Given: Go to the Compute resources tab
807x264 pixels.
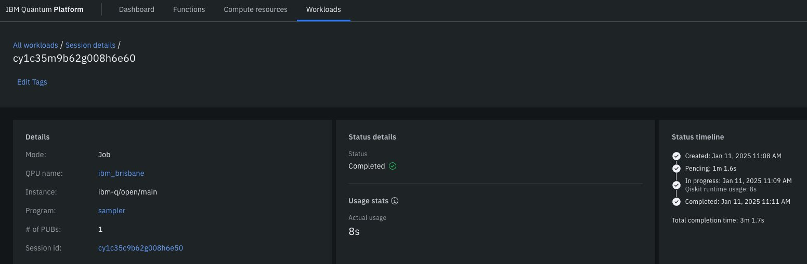Looking at the screenshot, I should 255,10.
